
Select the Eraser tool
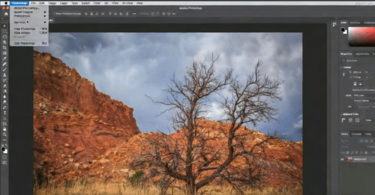[4, 86]
